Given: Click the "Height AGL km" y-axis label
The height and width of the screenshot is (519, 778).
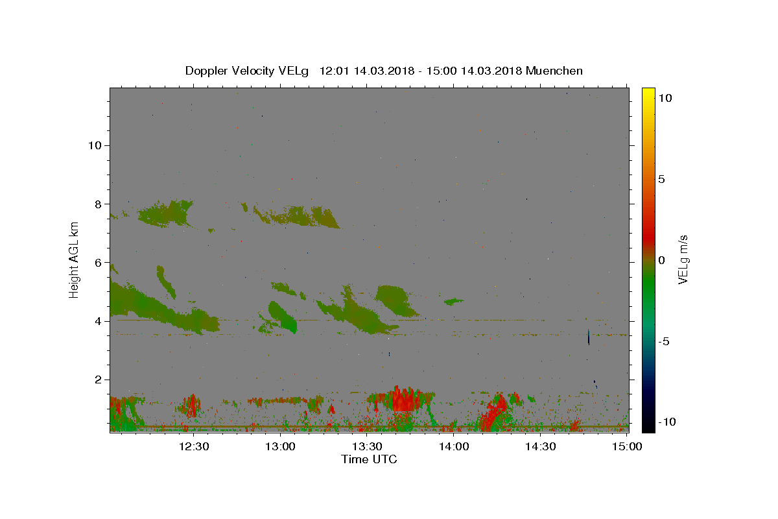Looking at the screenshot, I should [75, 259].
